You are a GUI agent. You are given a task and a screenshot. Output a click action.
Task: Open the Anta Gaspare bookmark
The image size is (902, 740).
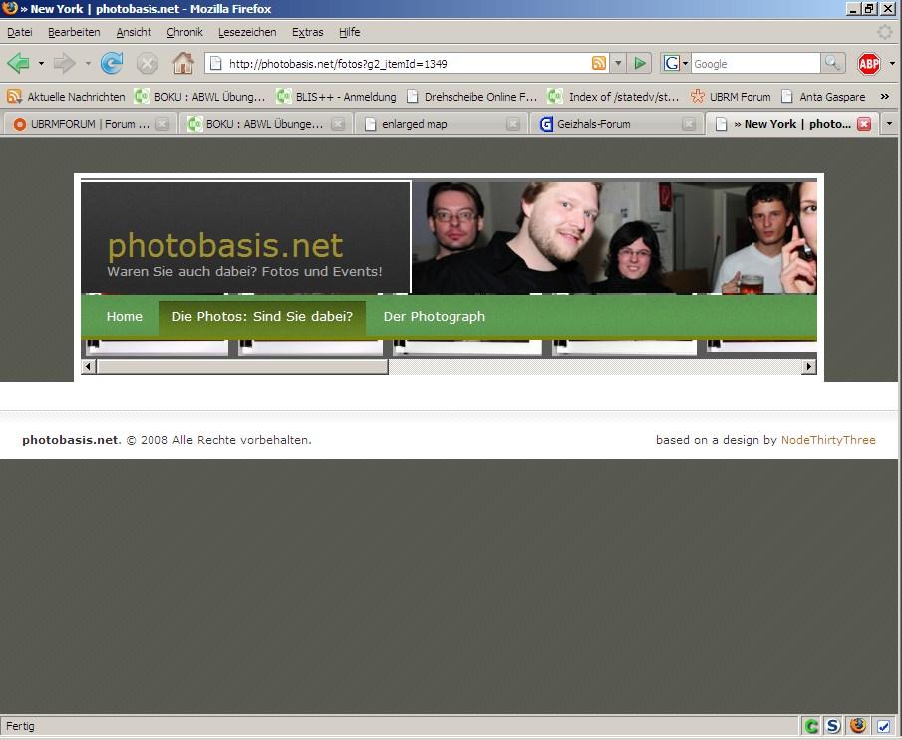pos(823,97)
